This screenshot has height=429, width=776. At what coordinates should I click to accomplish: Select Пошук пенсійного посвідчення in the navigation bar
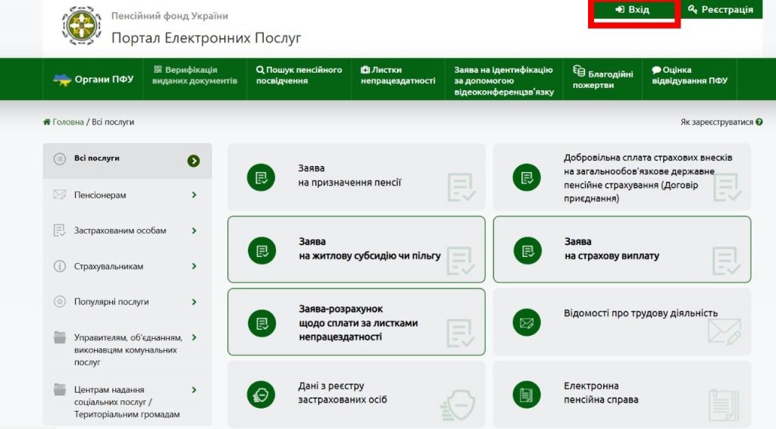(x=299, y=75)
